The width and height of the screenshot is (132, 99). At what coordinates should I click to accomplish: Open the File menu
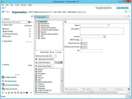pyautogui.click(x=3, y=5)
